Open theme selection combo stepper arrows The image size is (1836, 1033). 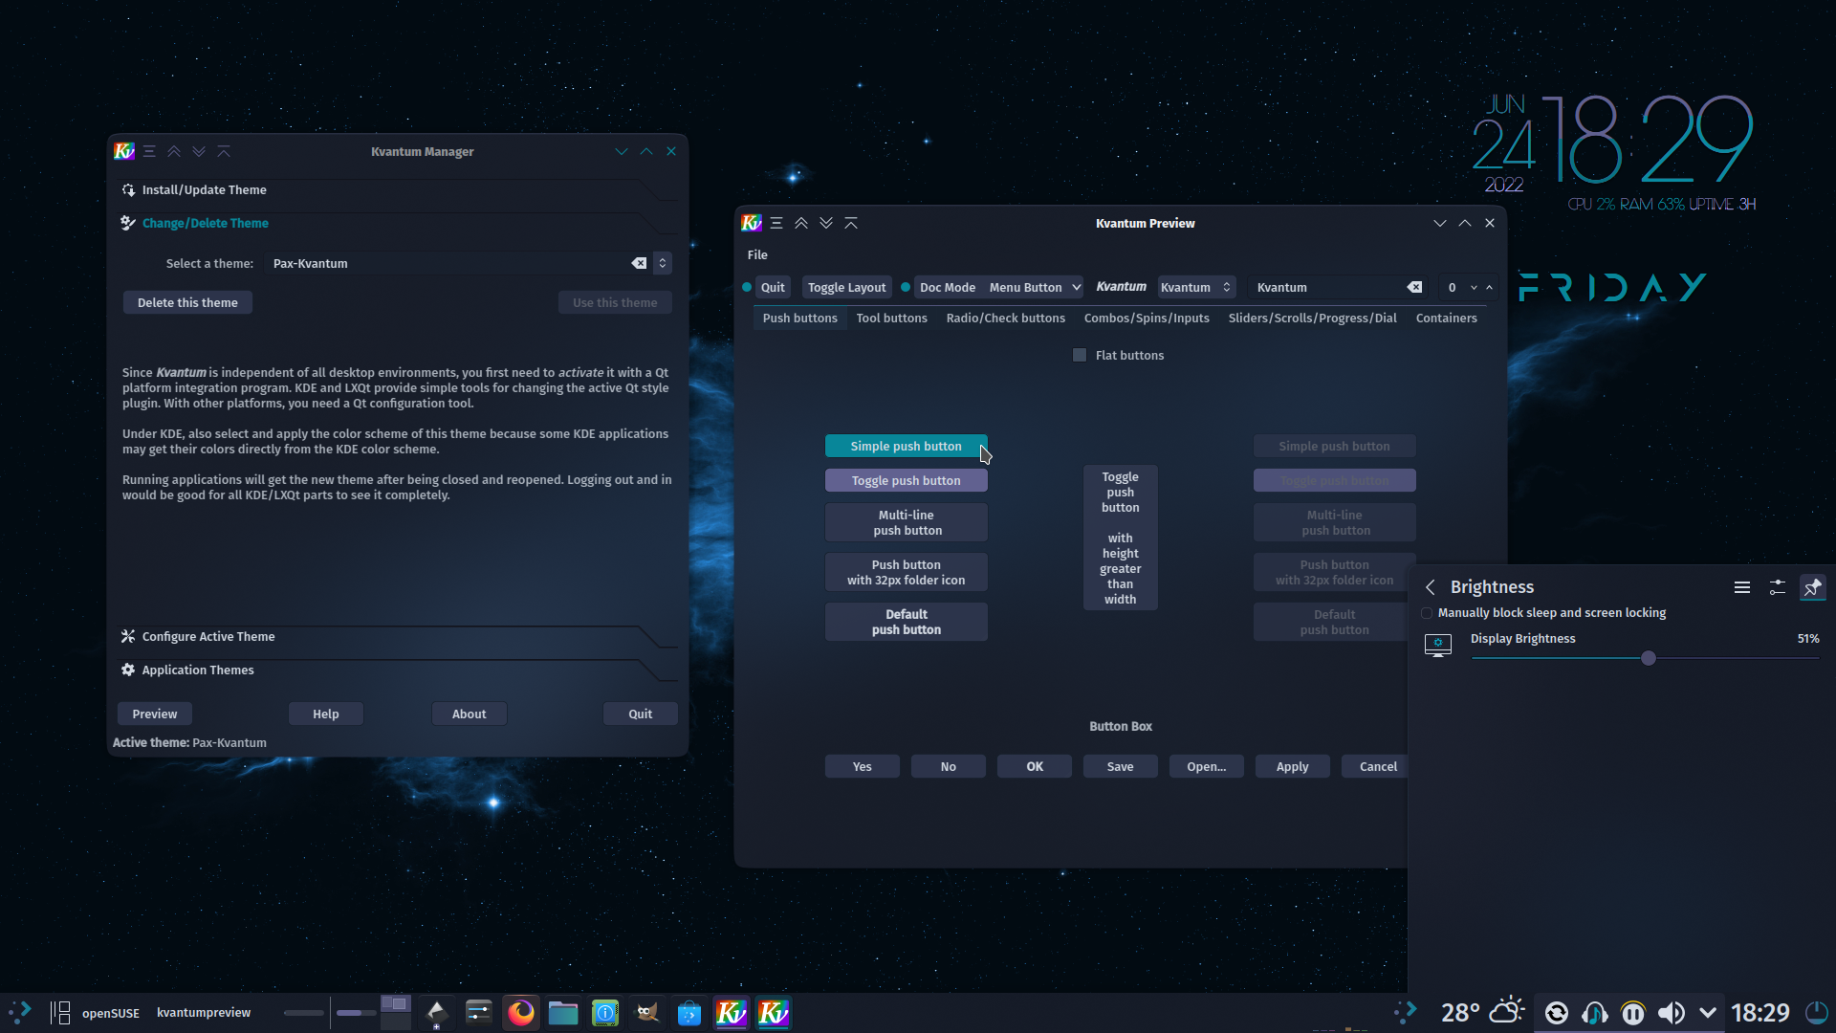662,263
